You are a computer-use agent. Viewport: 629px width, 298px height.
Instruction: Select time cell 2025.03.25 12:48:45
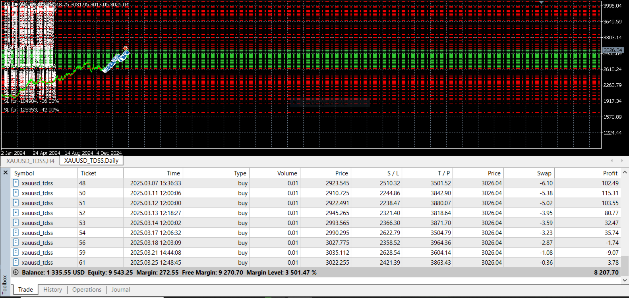(156, 262)
